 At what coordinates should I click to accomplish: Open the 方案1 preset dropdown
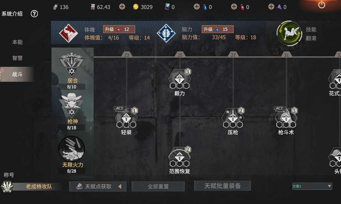click(312, 186)
